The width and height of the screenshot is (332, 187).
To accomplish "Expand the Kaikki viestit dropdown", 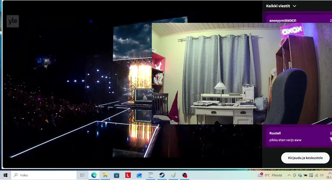I will (281, 6).
